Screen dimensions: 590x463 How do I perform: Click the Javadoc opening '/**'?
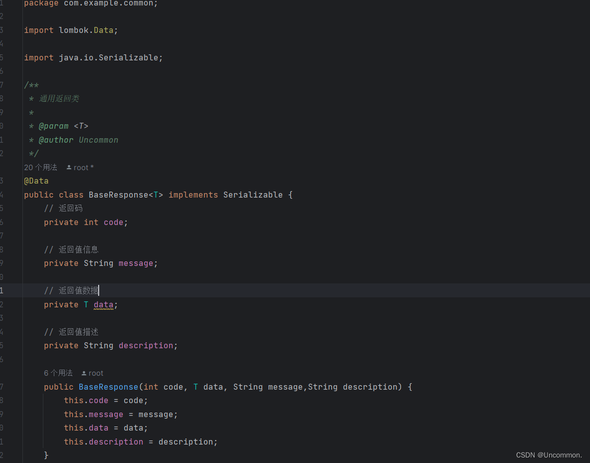[x=31, y=85]
